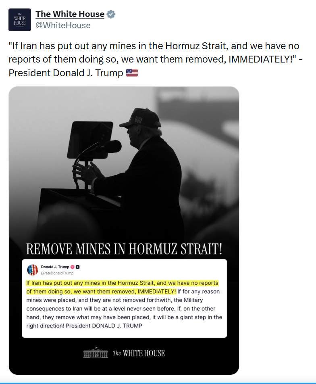Screen dimensions: 316x384
Task: Click the White House profile avatar
Action: point(20,20)
